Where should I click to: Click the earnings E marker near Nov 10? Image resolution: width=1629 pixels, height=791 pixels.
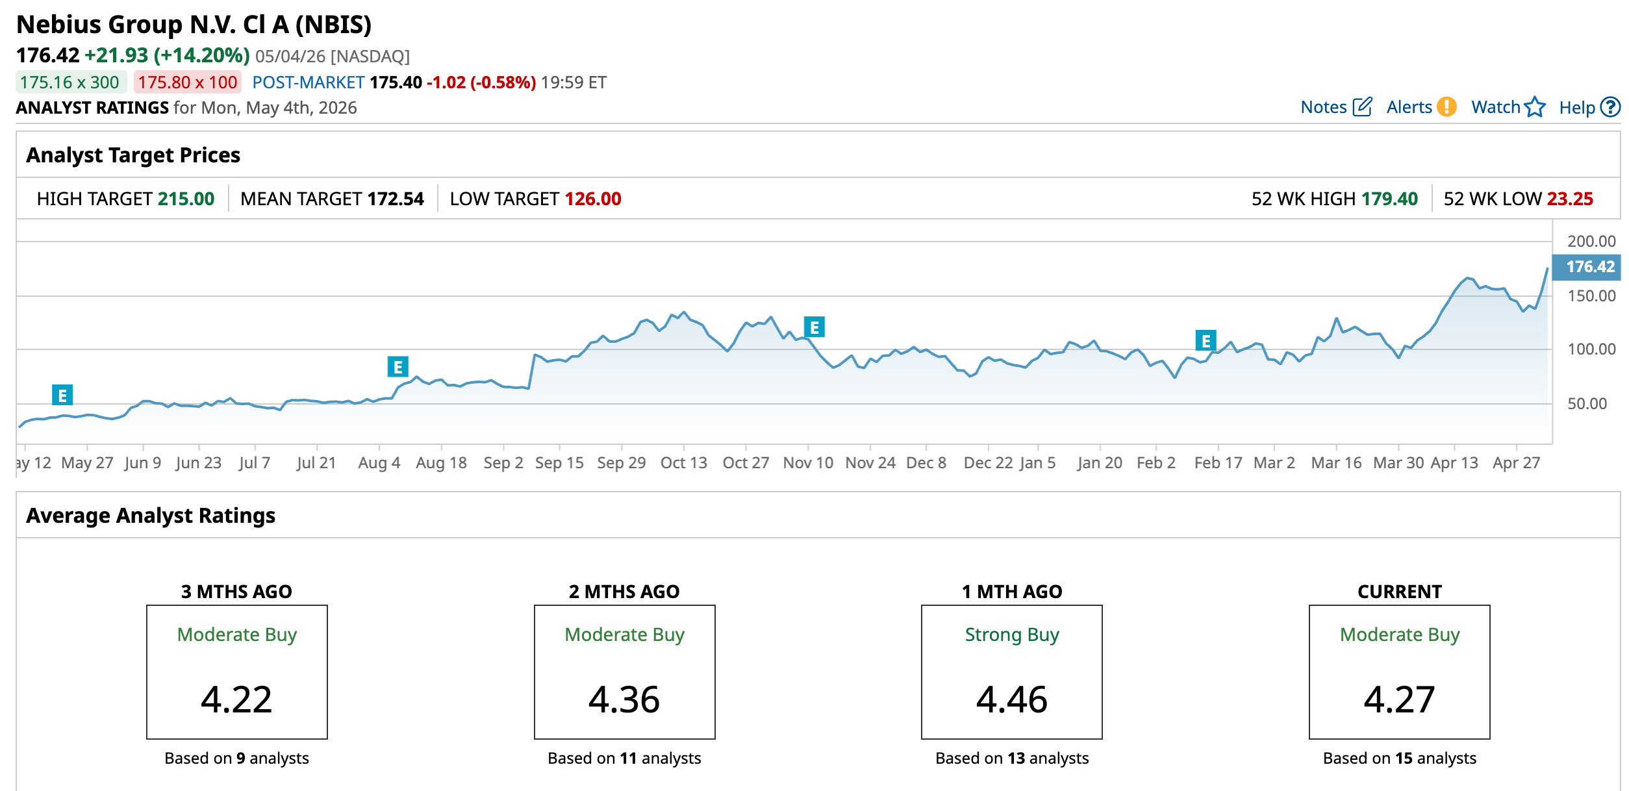click(x=814, y=327)
